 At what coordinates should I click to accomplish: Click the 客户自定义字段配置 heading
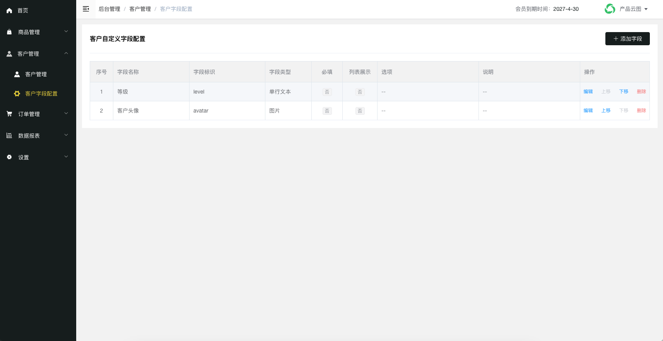coord(118,39)
